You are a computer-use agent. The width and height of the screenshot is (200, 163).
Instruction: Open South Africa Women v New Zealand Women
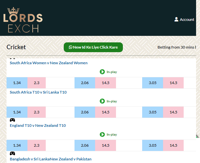coord(49,63)
